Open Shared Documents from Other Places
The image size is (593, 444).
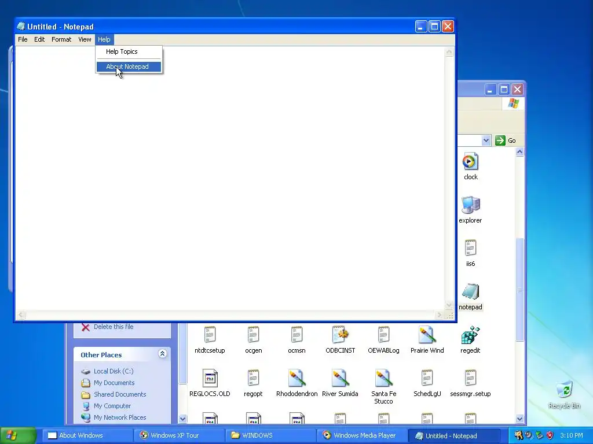point(119,394)
